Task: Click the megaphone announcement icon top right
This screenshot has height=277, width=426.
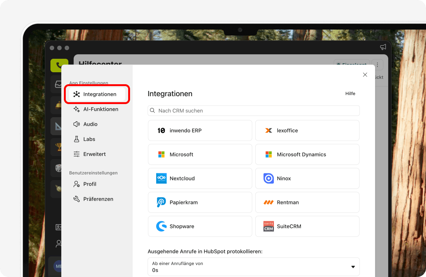Action: 383,47
